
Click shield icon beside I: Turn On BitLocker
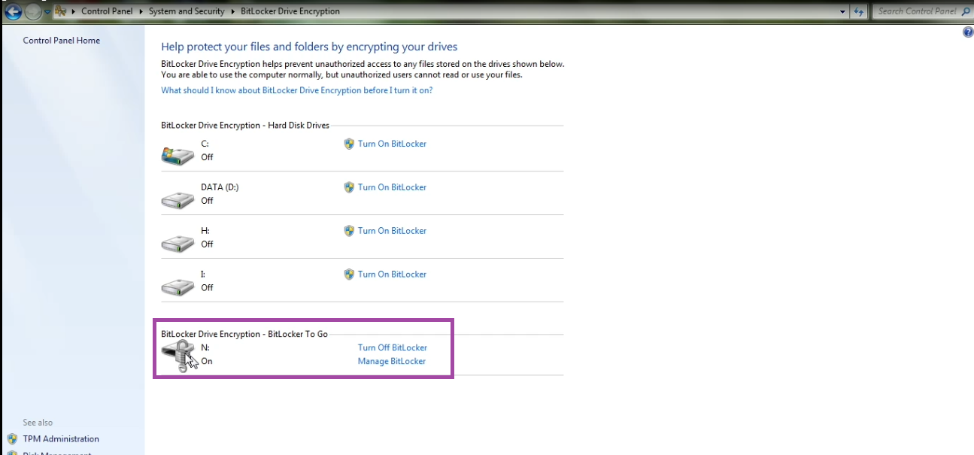pyautogui.click(x=349, y=275)
